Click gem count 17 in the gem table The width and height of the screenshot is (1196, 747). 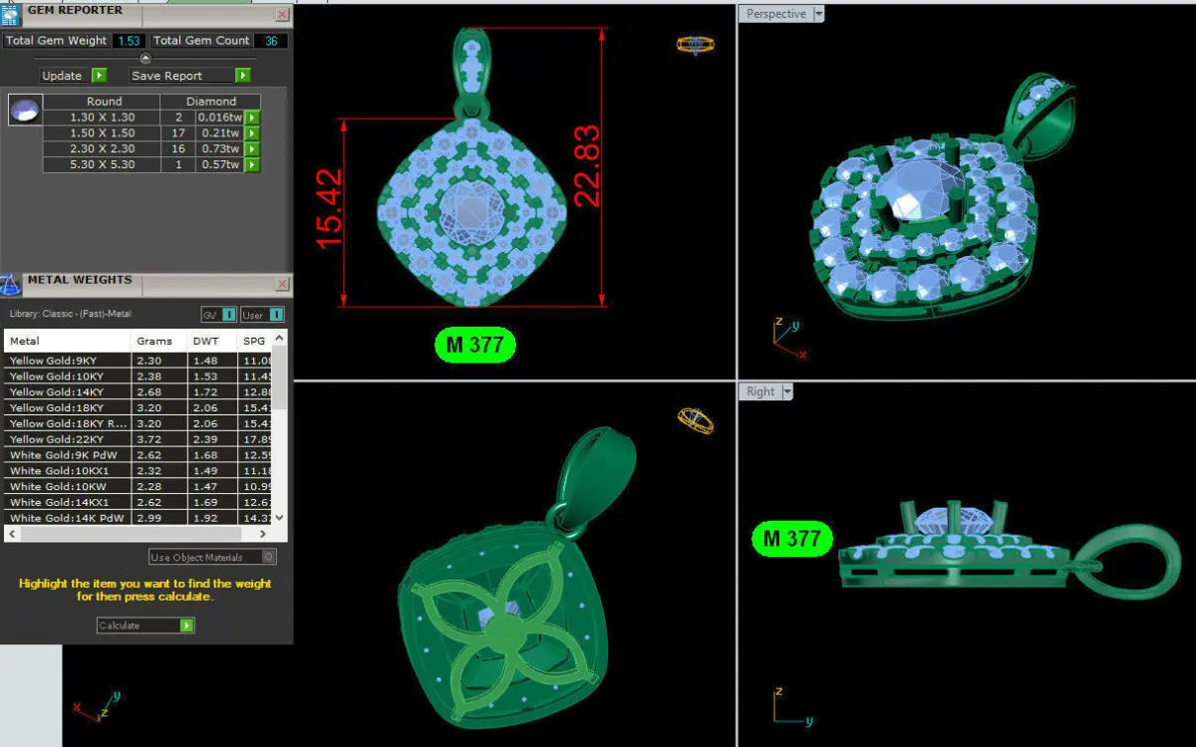tap(177, 133)
